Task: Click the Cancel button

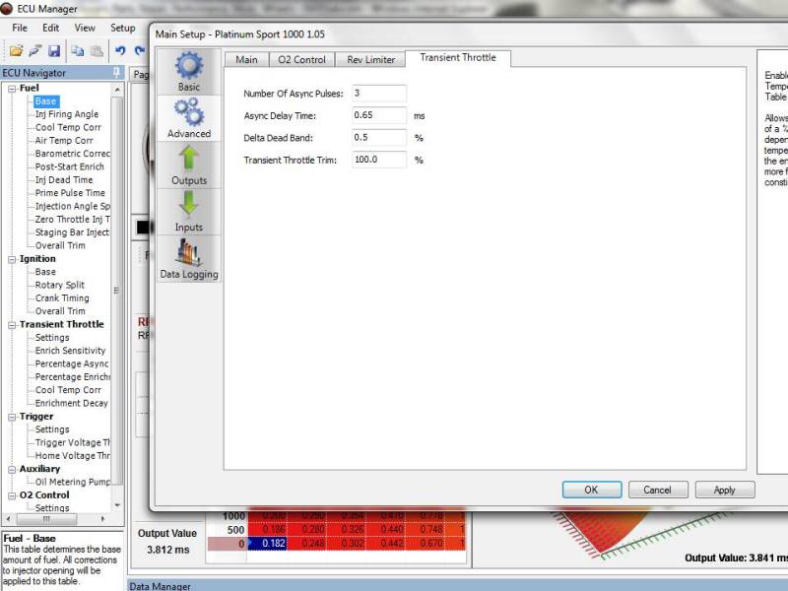Action: [x=657, y=490]
